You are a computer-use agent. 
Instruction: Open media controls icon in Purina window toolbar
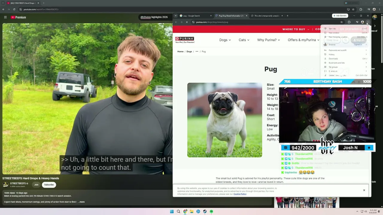point(357,22)
